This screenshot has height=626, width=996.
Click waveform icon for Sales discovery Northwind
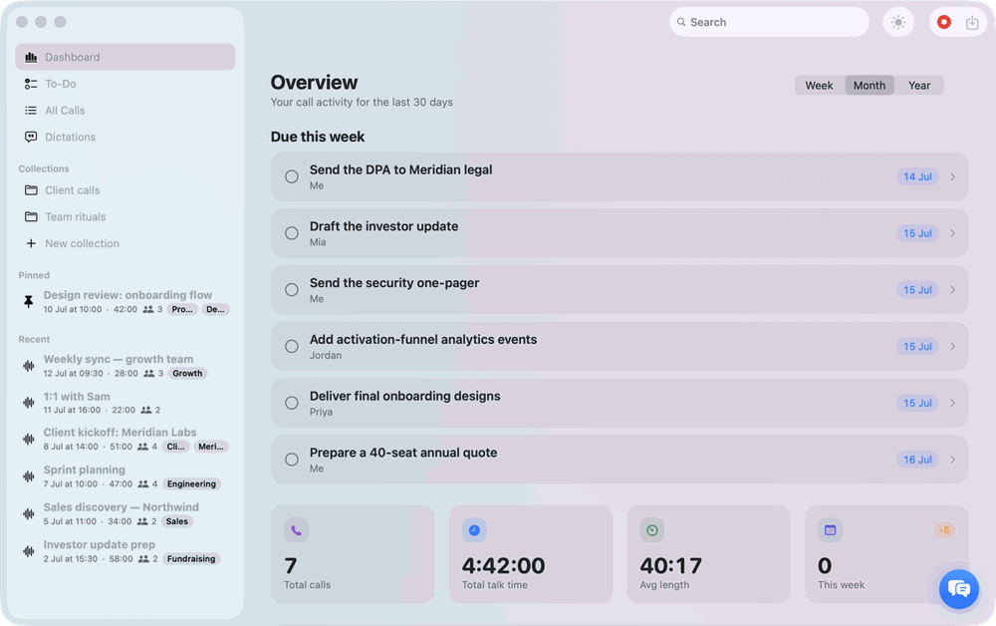point(29,513)
